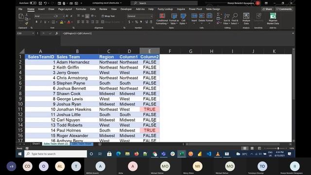Click the Insert Function fx icon

56,34
